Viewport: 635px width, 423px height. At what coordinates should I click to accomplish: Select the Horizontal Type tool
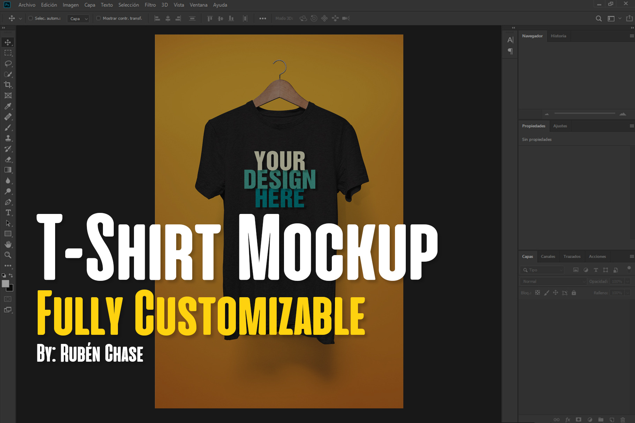tap(8, 213)
